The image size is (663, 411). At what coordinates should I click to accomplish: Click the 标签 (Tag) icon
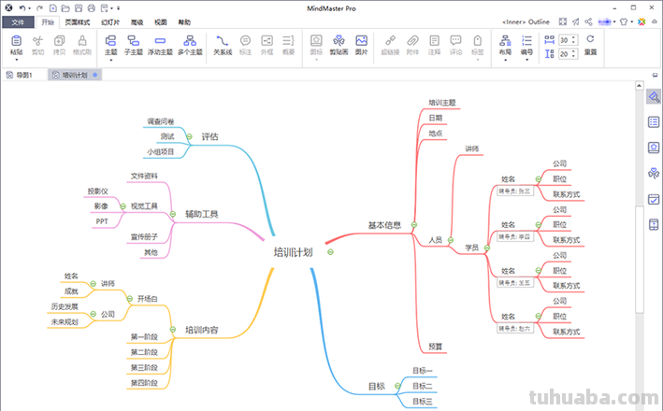(x=477, y=41)
